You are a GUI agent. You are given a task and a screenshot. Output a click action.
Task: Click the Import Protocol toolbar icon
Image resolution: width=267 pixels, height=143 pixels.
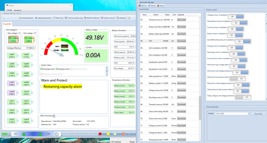click(4, 18)
